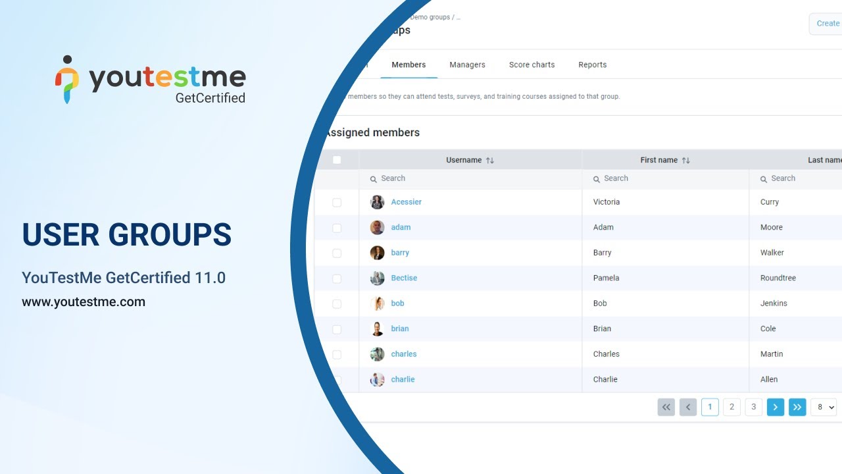The height and width of the screenshot is (474, 842).
Task: Open the Acessier username link
Action: pyautogui.click(x=406, y=202)
